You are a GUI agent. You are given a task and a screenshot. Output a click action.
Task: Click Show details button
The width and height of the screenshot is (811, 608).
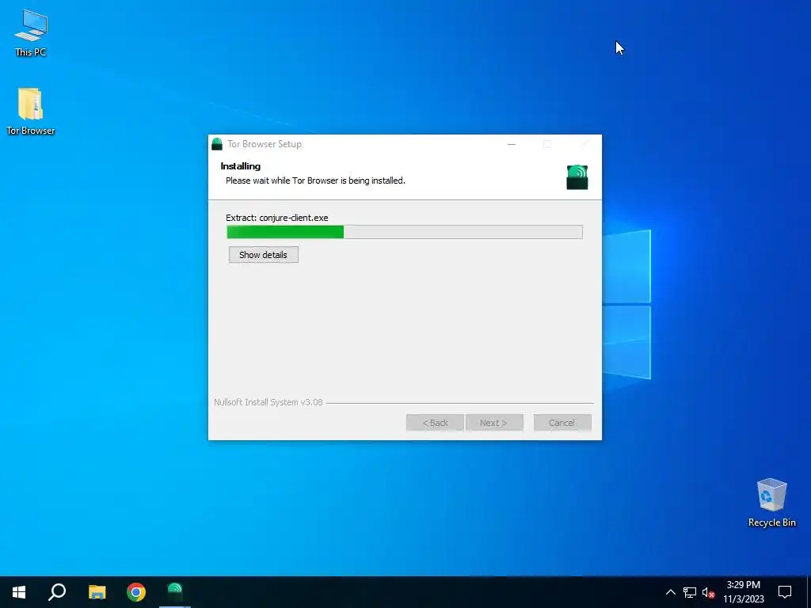click(x=263, y=255)
